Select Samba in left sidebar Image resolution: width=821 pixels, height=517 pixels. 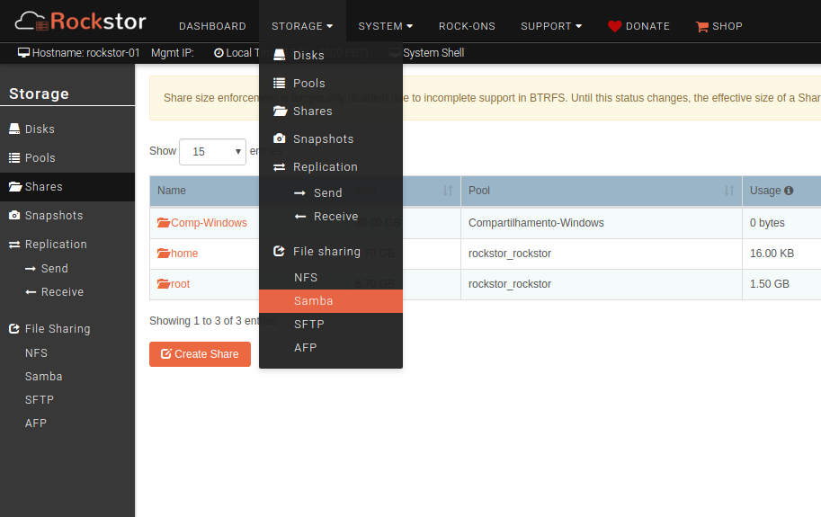coord(43,377)
